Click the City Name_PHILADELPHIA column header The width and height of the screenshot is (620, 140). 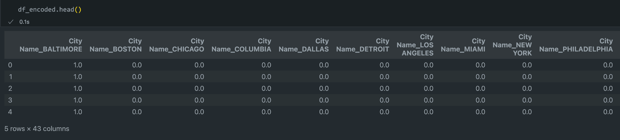pyautogui.click(x=576, y=45)
